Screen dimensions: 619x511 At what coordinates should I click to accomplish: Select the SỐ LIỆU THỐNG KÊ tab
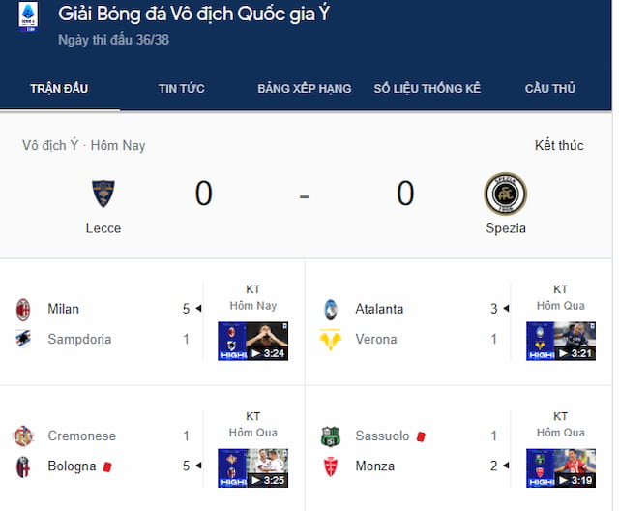[x=427, y=89]
